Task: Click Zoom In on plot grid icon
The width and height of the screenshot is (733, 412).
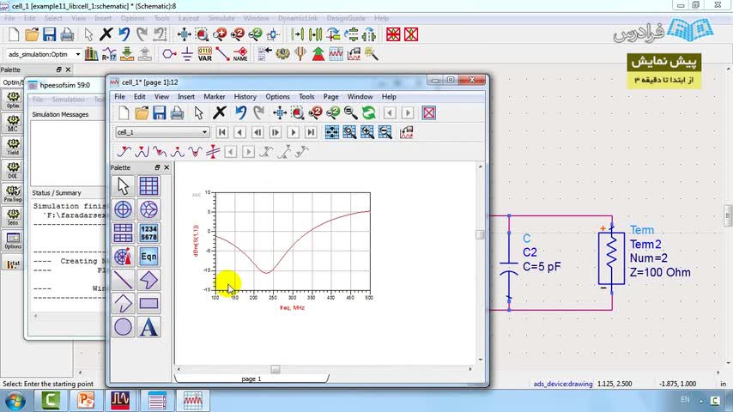Action: click(x=367, y=132)
